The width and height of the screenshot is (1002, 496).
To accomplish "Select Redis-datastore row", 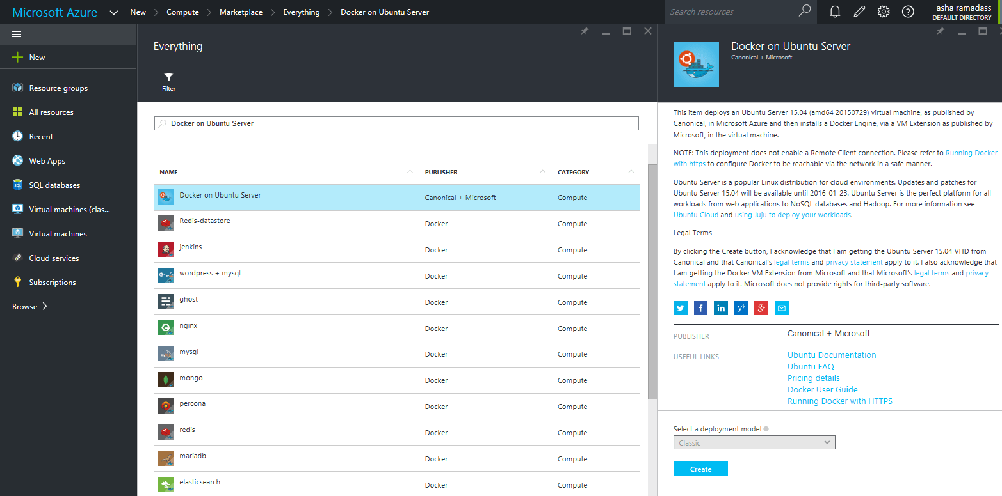I will coord(397,224).
